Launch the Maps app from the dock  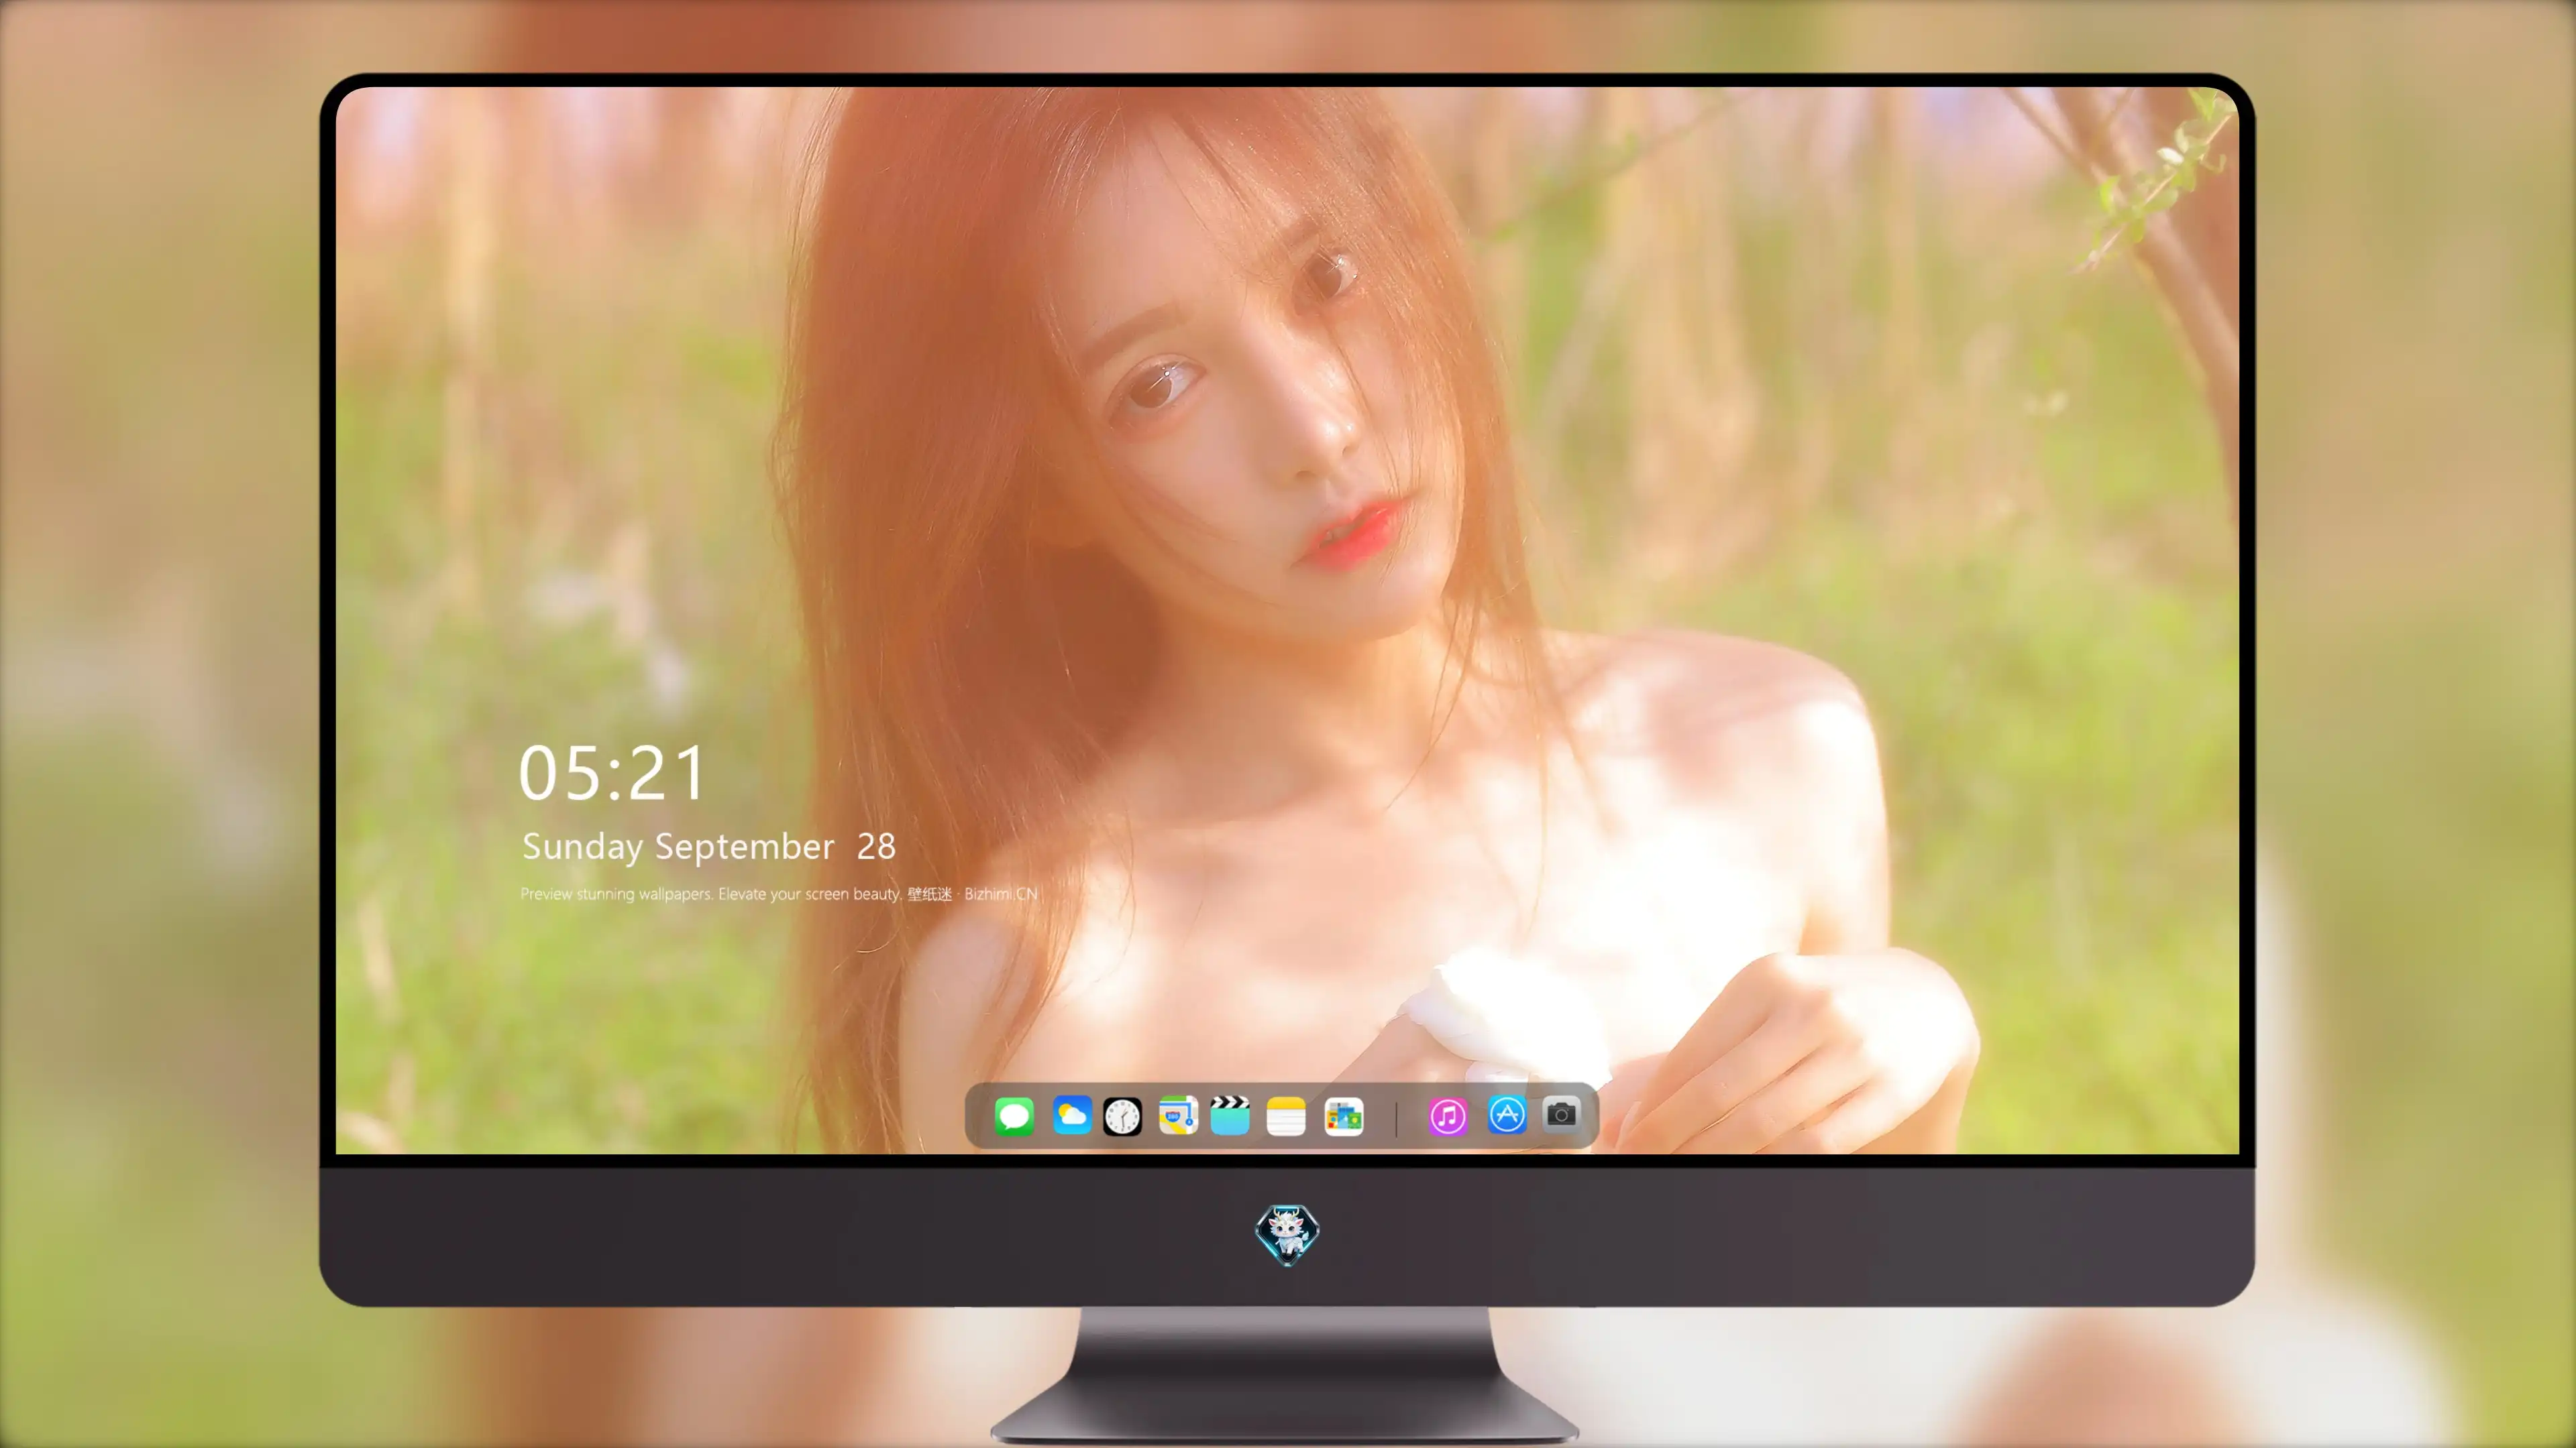point(1178,1115)
